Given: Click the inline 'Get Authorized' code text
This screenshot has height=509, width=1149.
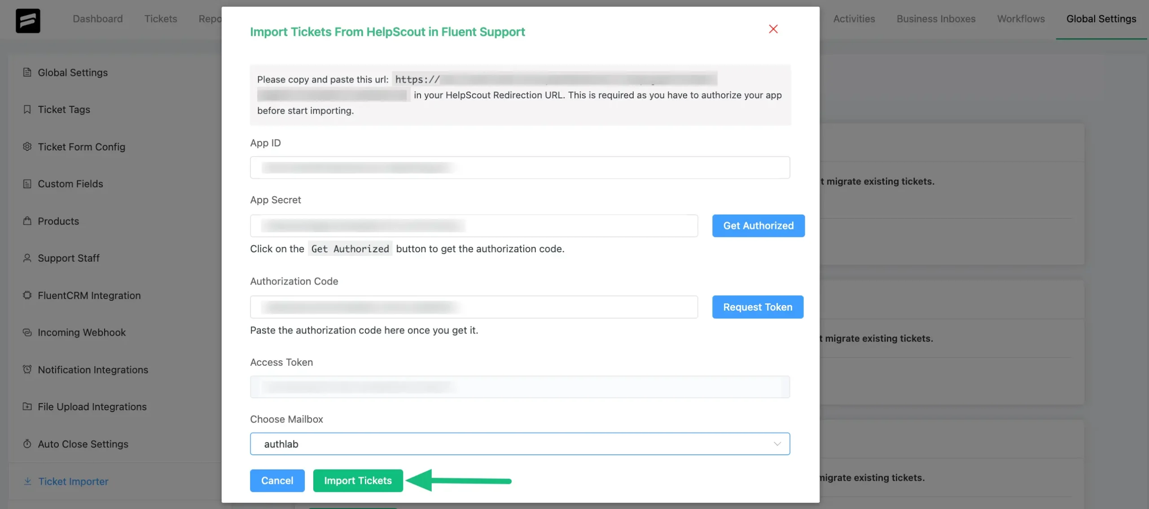Looking at the screenshot, I should (350, 249).
